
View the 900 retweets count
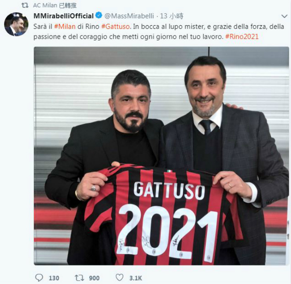tap(94, 278)
